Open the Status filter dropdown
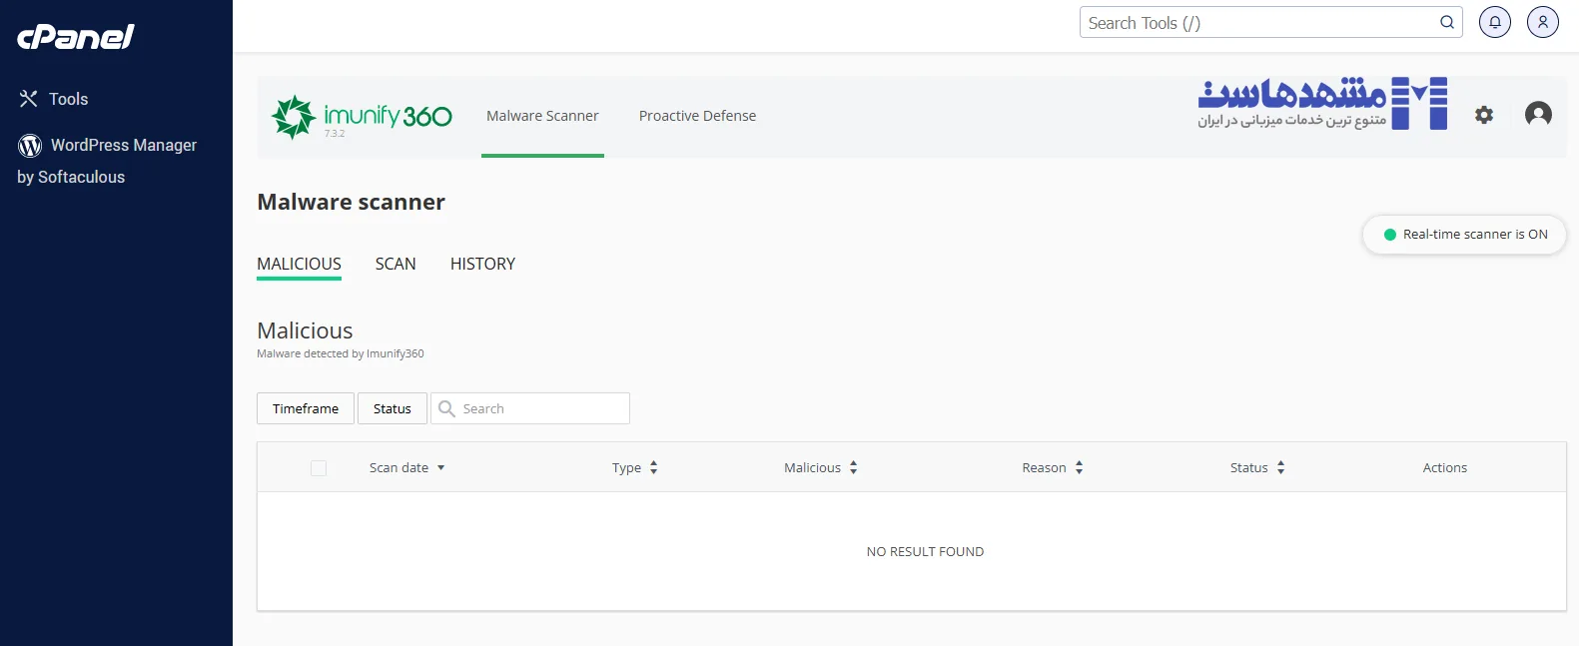Viewport: 1579px width, 646px height. point(392,408)
